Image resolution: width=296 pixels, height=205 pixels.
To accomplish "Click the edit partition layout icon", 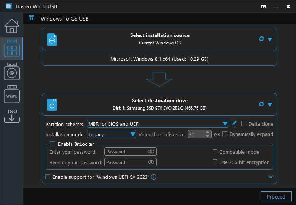I will [x=234, y=123].
